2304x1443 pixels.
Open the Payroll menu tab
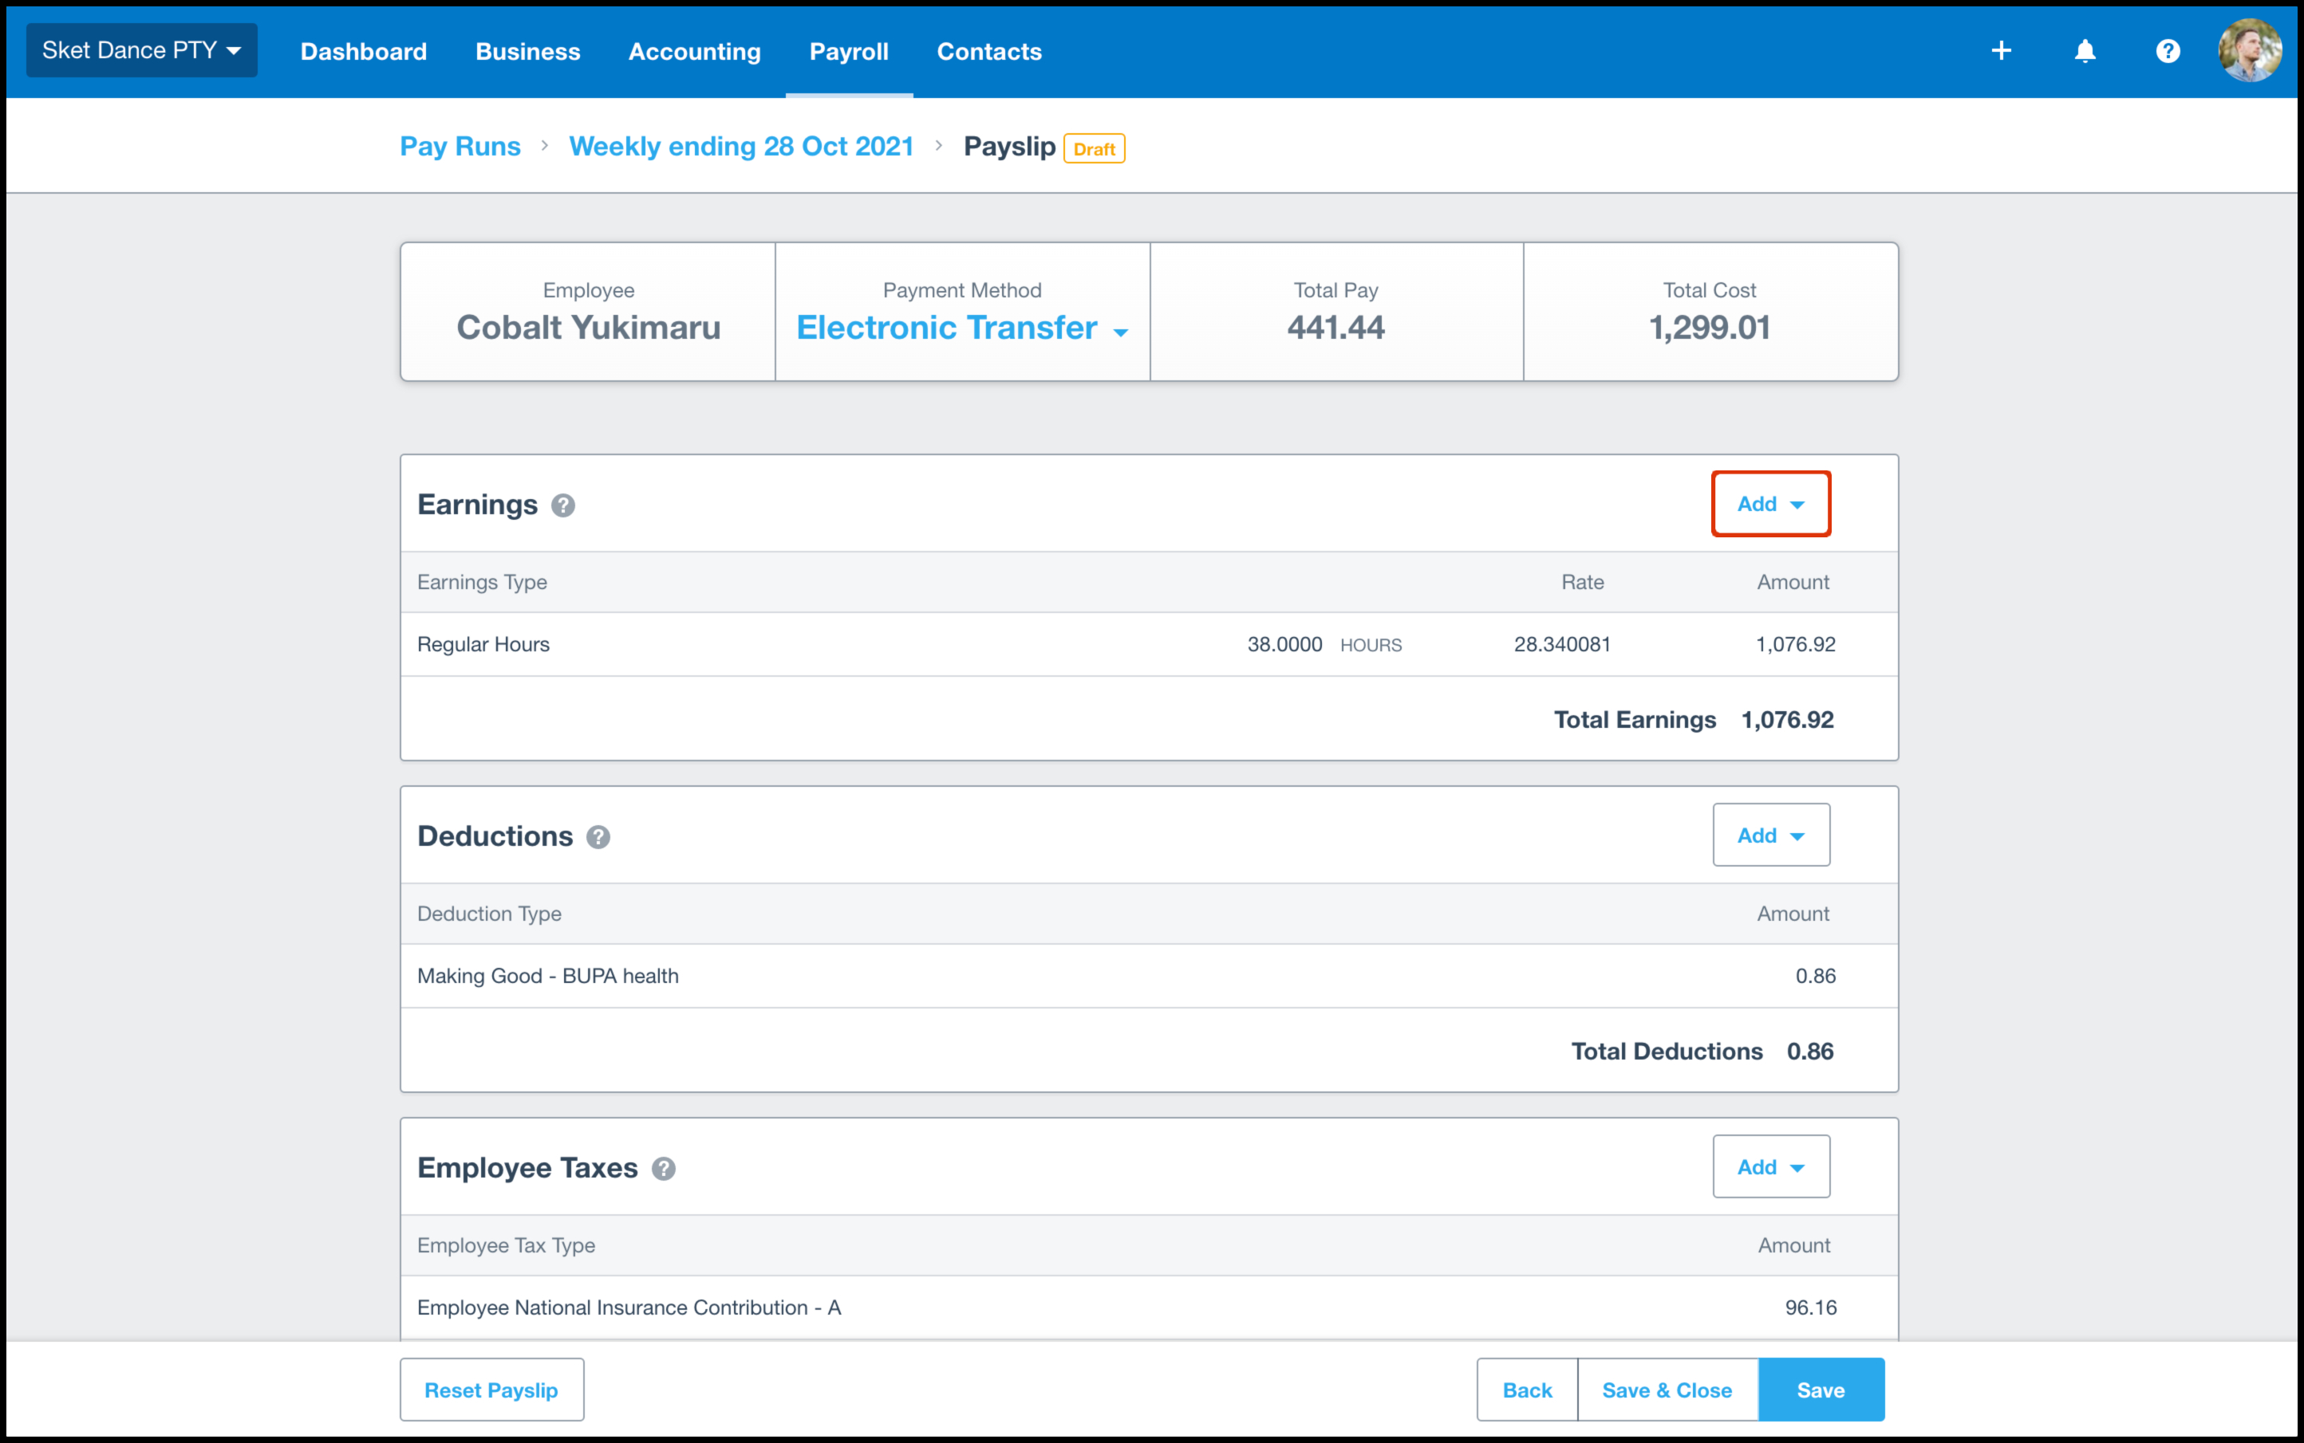click(848, 52)
